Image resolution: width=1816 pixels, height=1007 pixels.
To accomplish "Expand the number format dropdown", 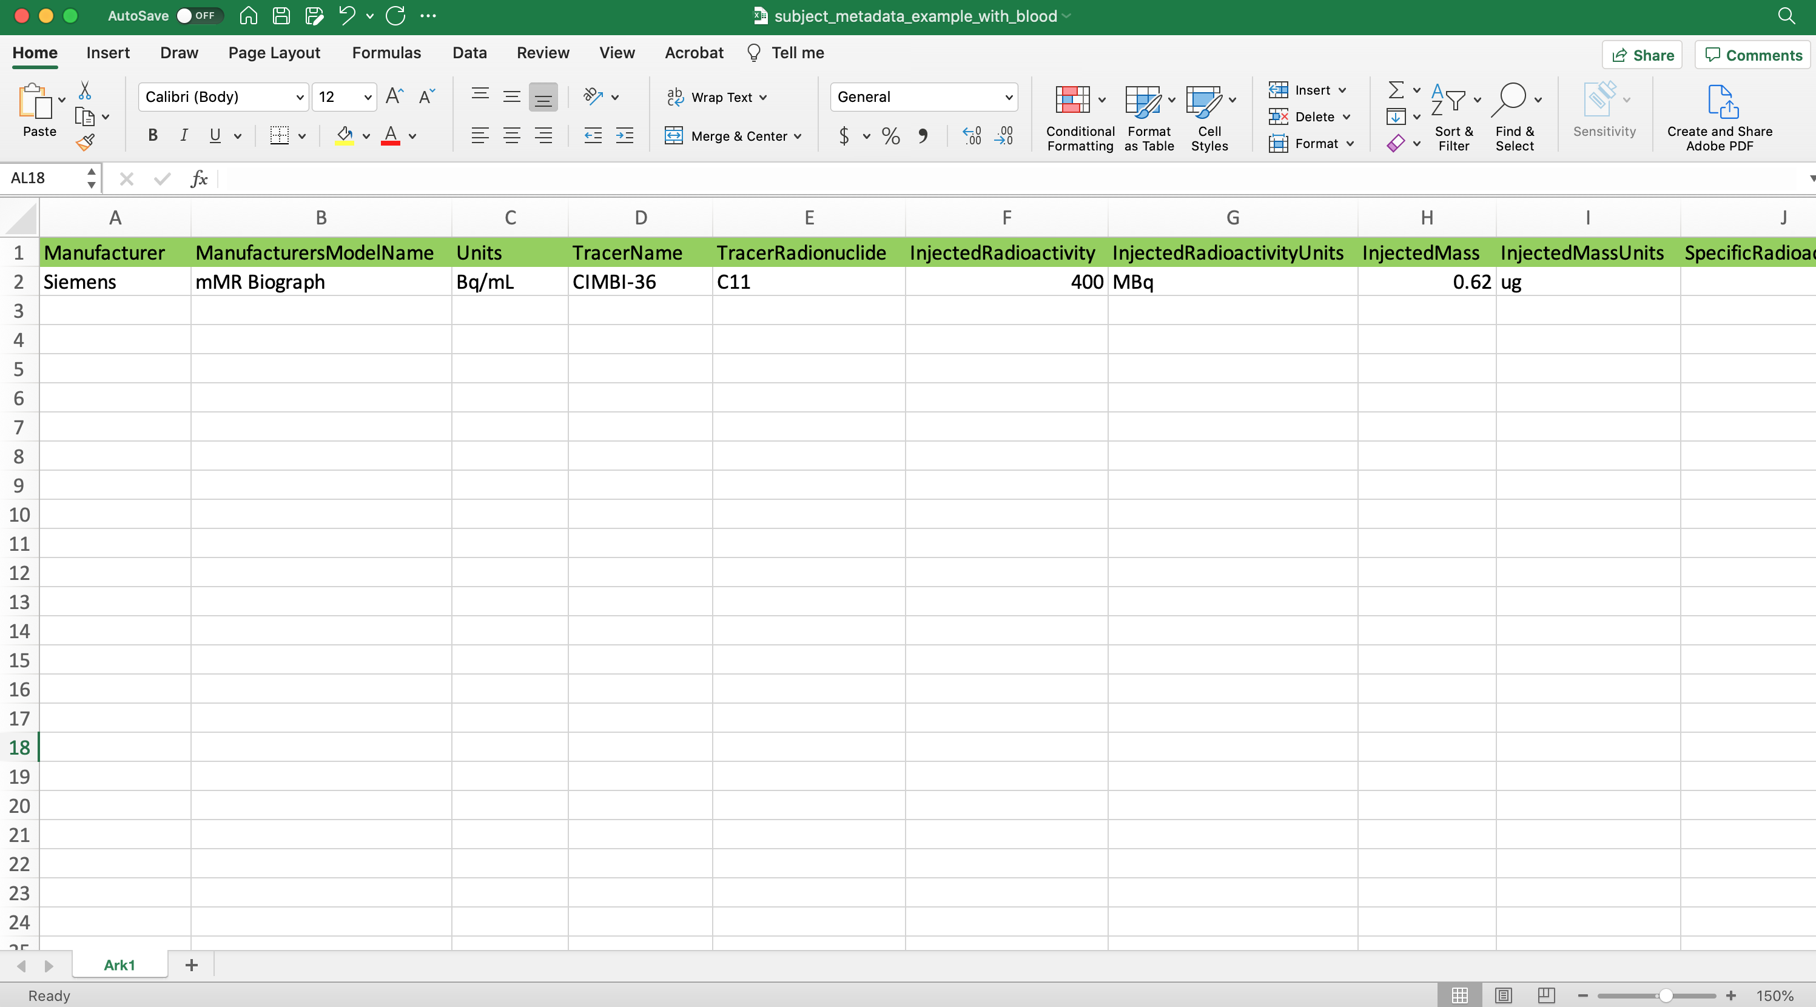I will [x=1008, y=96].
